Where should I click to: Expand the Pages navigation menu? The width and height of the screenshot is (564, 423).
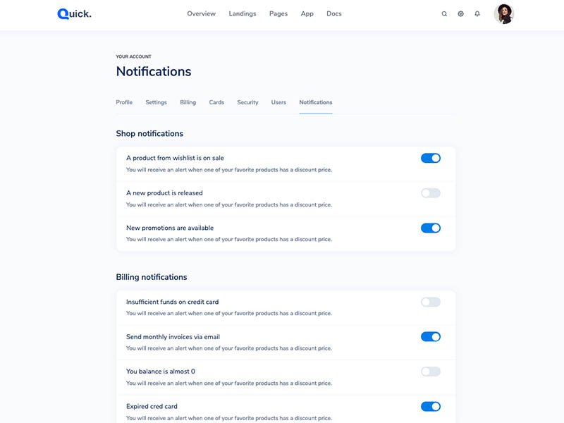point(278,13)
